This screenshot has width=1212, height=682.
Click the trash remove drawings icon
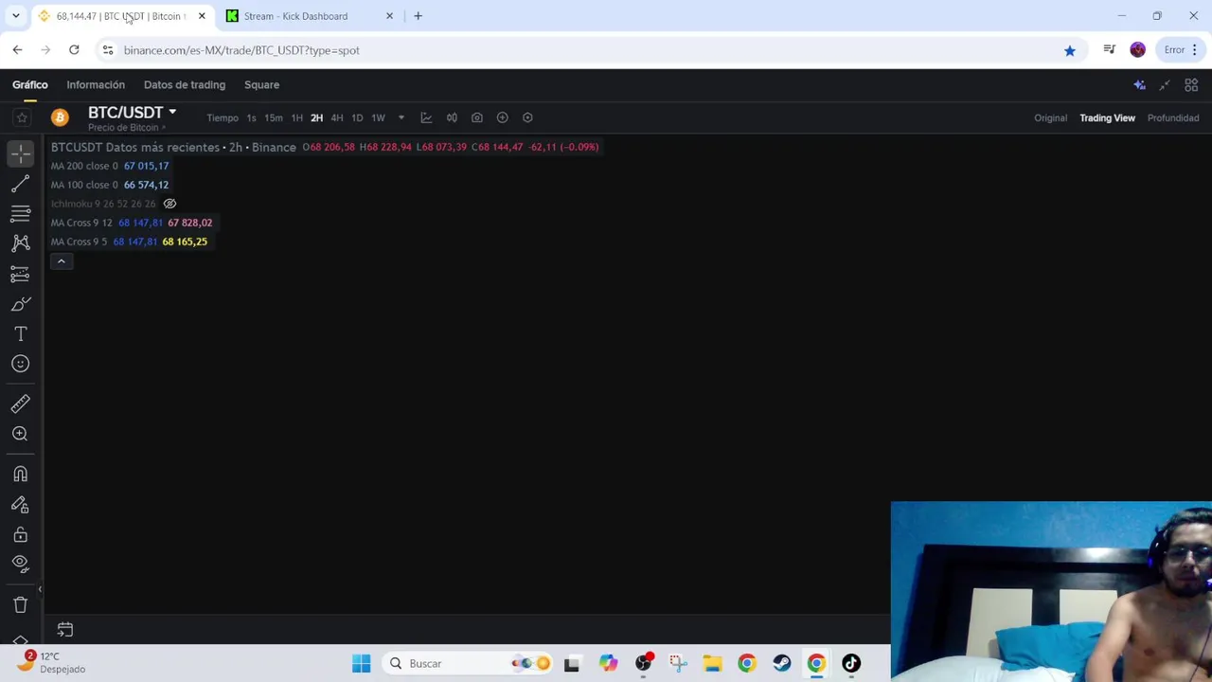[x=21, y=604]
